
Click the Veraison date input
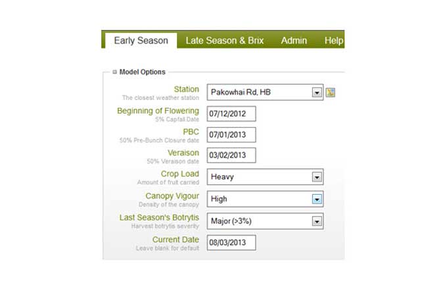coord(231,156)
